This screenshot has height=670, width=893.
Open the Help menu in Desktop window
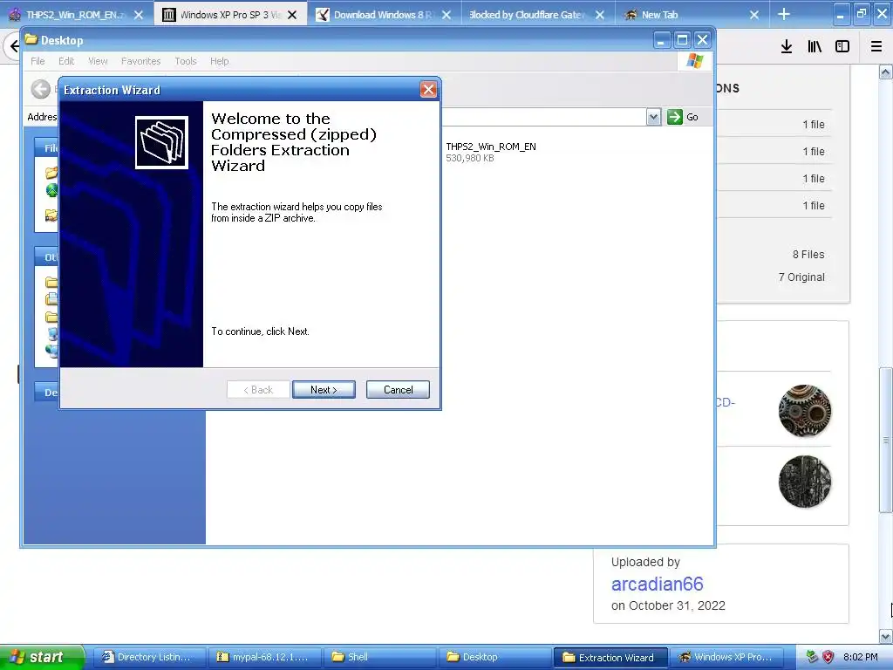(x=219, y=61)
